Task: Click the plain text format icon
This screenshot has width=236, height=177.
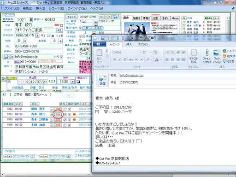Action: (x=194, y=53)
